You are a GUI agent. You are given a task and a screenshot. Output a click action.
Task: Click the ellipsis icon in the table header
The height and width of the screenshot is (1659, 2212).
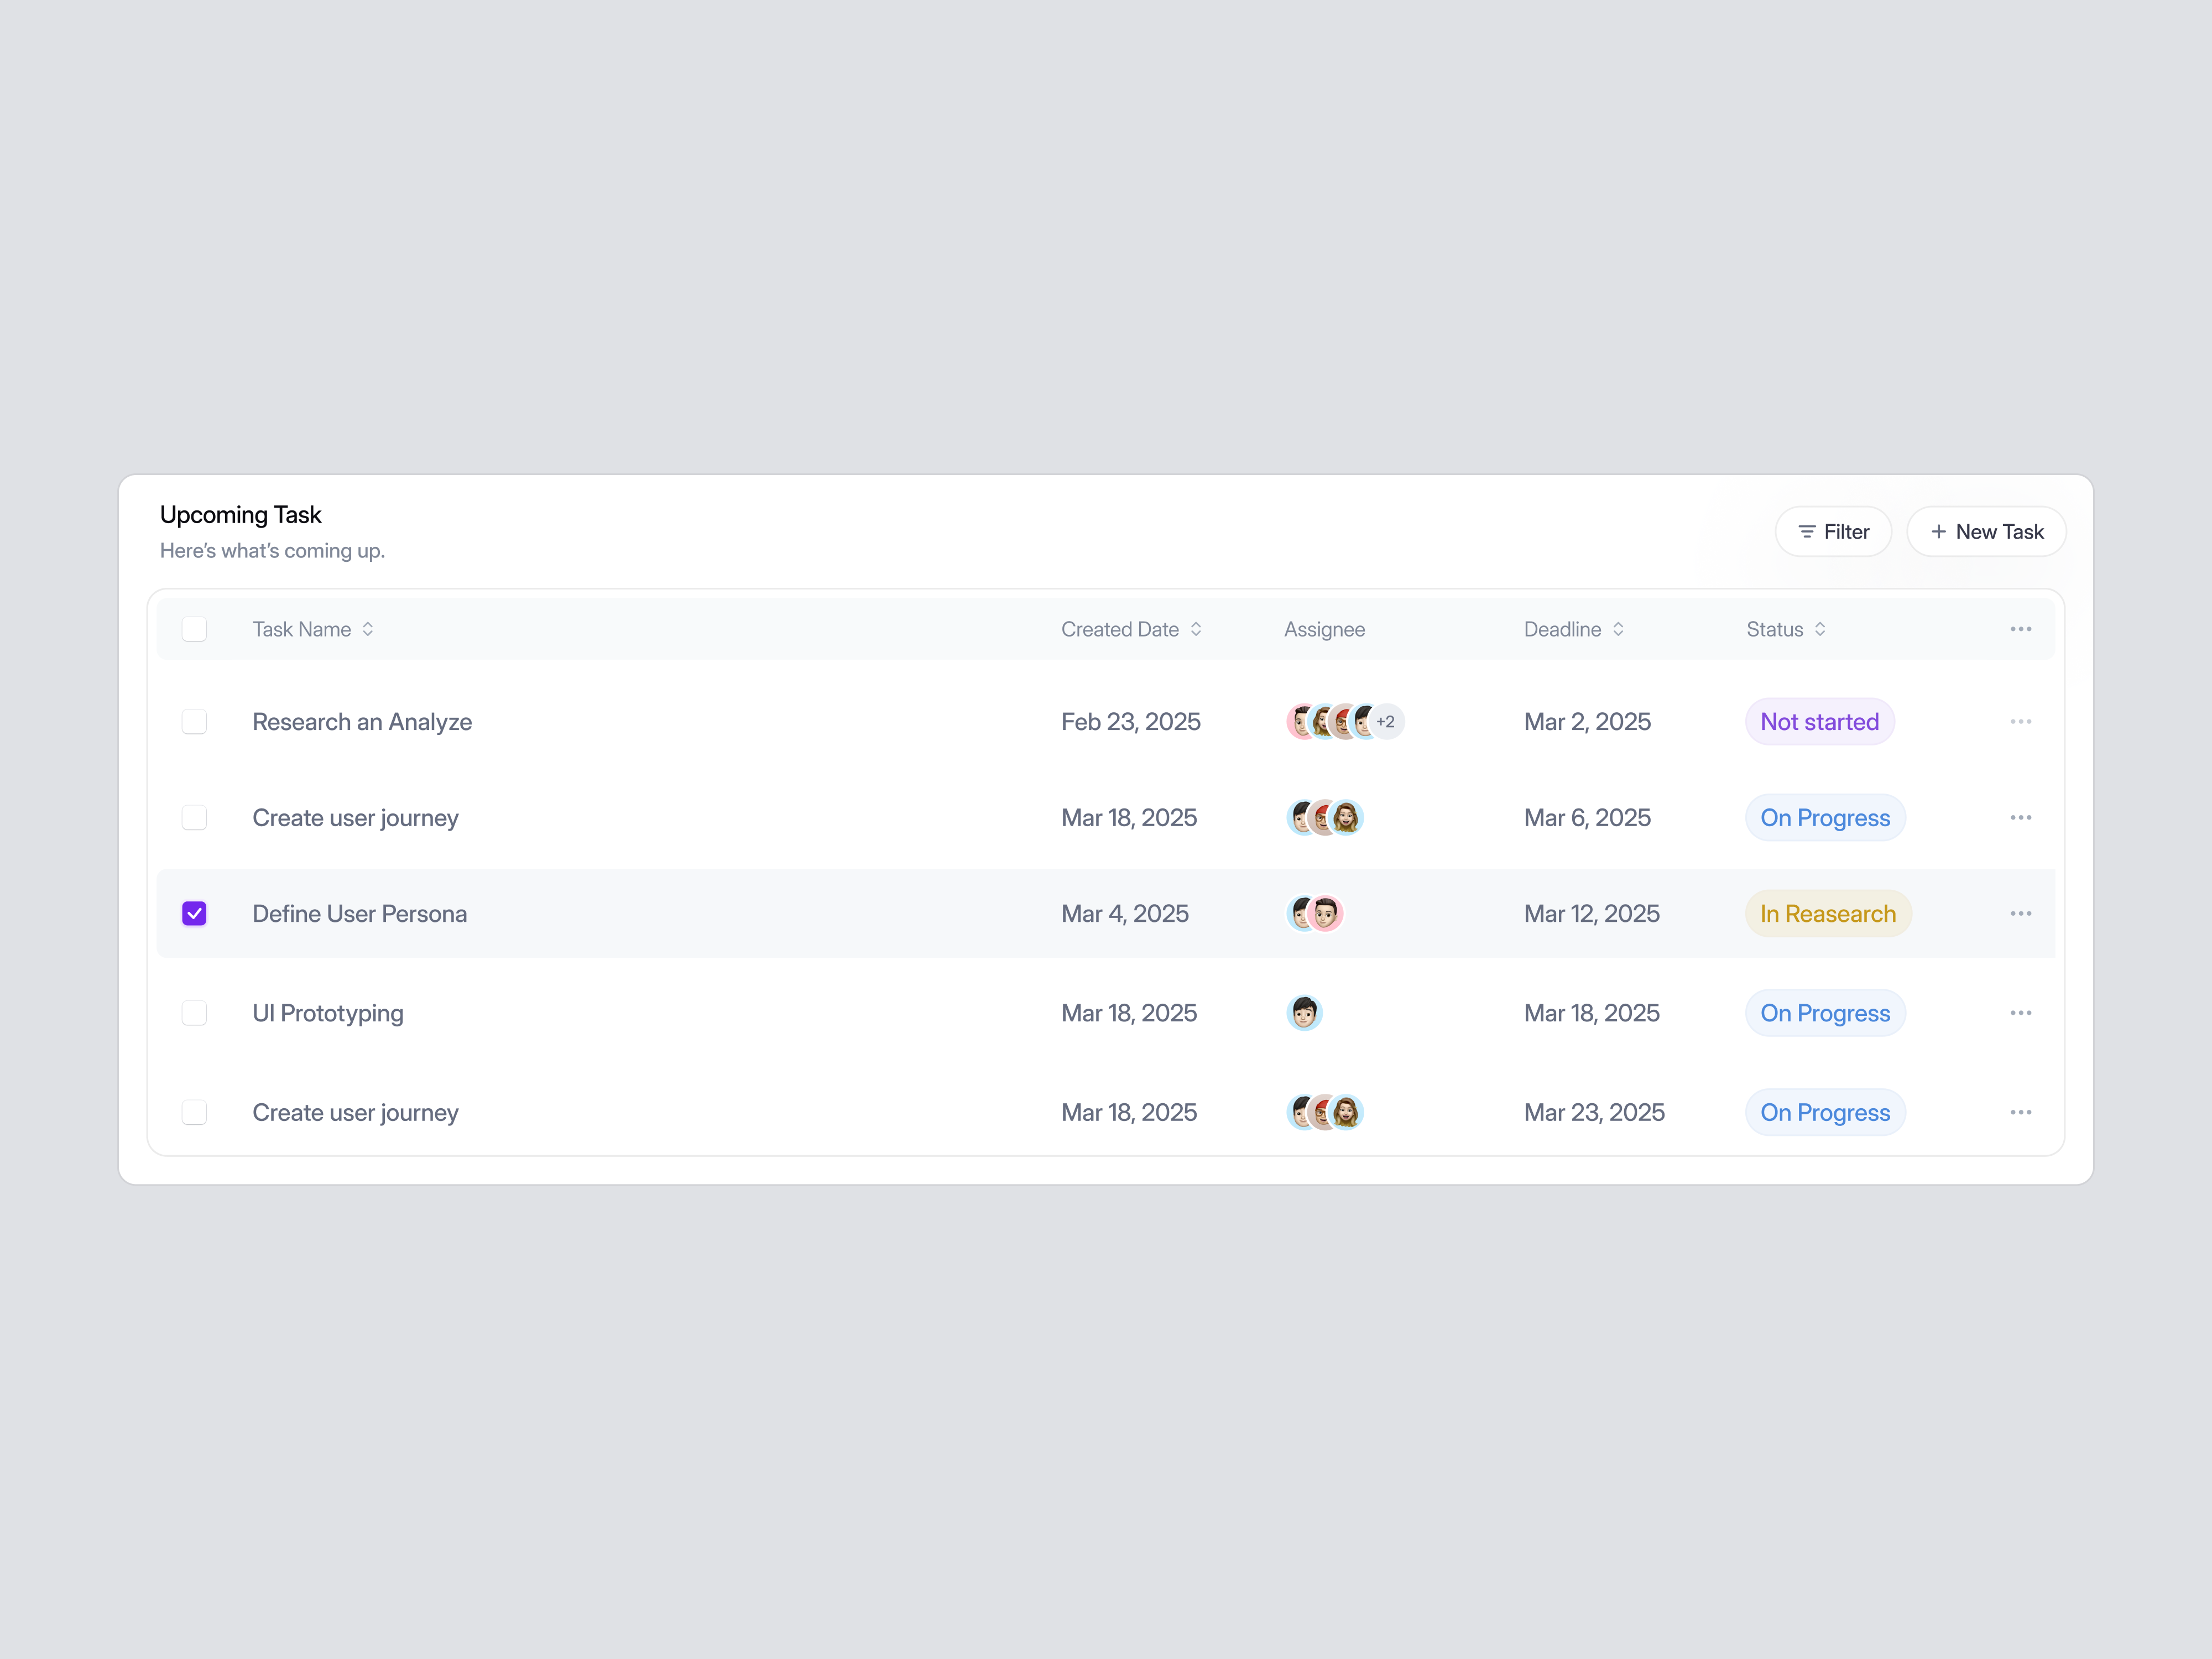coord(2021,628)
